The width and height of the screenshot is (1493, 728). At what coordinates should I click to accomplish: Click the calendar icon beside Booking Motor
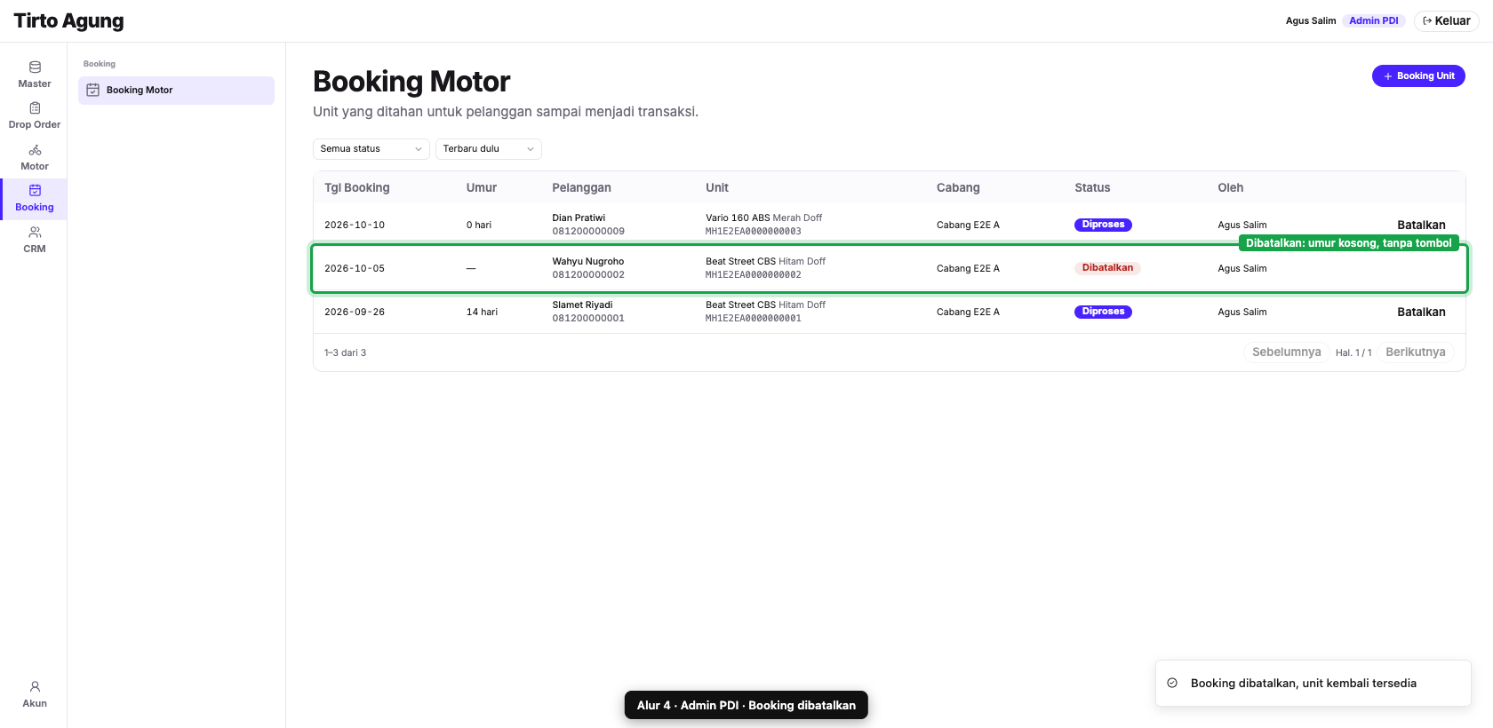(x=92, y=90)
